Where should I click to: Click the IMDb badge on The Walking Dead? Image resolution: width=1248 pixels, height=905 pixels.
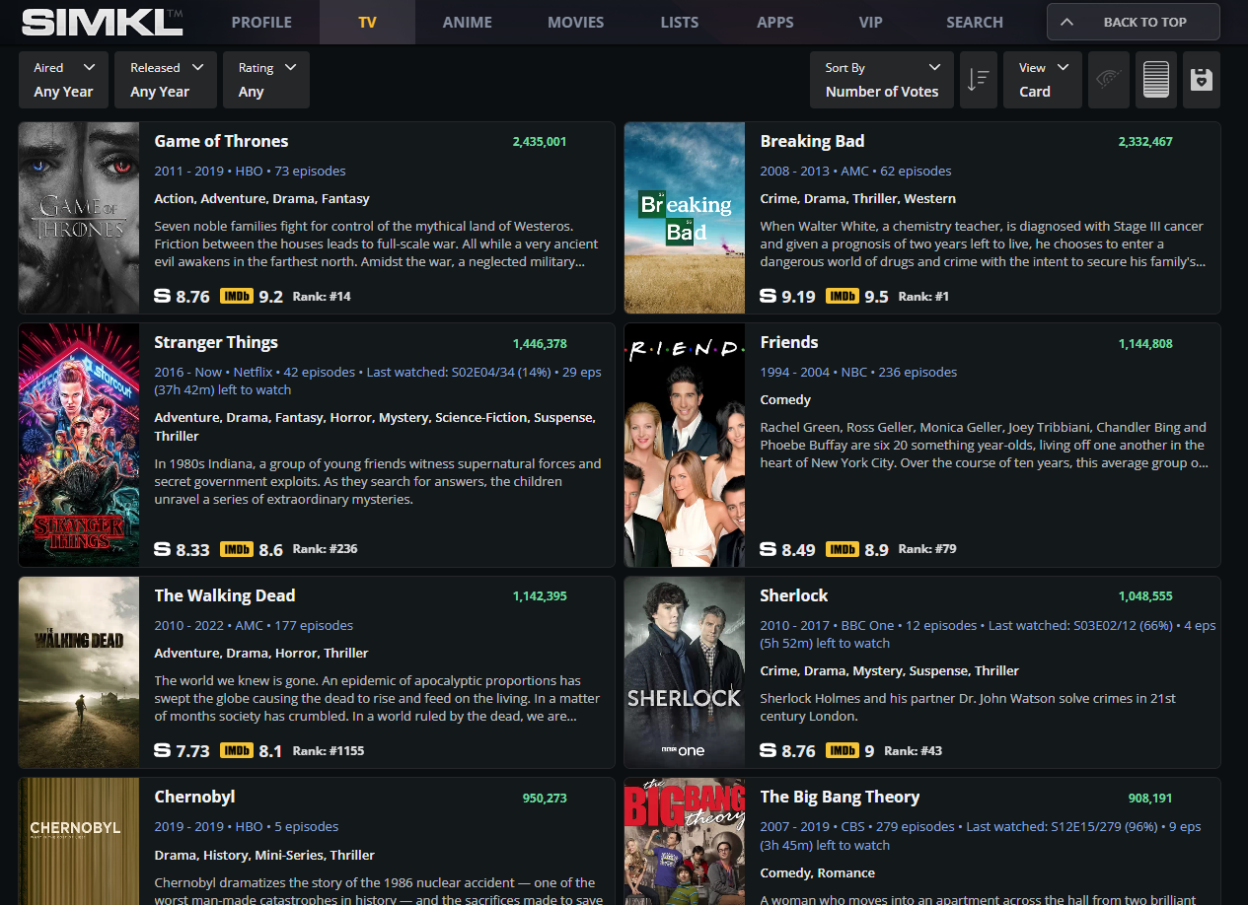coord(236,750)
